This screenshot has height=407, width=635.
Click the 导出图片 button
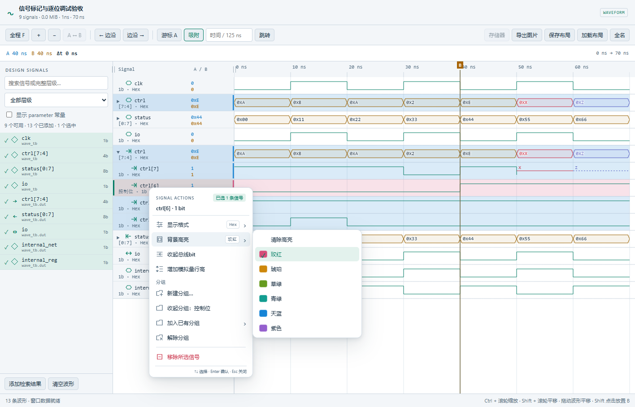(x=527, y=35)
